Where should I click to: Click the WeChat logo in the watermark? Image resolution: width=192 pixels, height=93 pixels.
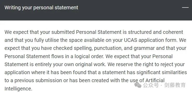tap(138, 85)
